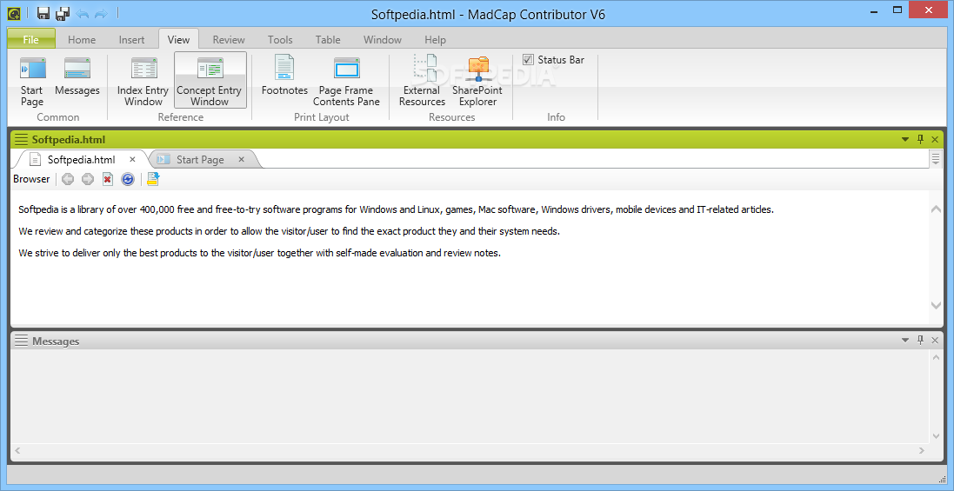Switch to the Tools ribbon tab
Screen dimensions: 954x491
(280, 39)
